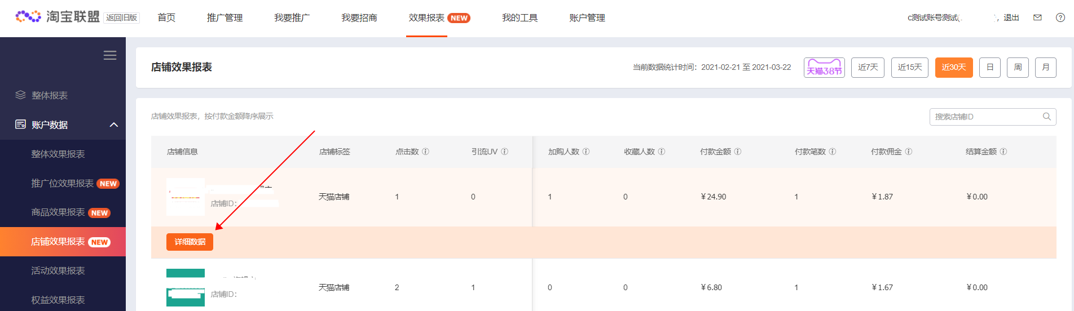Select 近7天 range
The width and height of the screenshot is (1074, 311).
[x=868, y=68]
